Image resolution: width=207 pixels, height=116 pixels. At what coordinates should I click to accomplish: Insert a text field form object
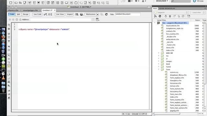point(16,3)
